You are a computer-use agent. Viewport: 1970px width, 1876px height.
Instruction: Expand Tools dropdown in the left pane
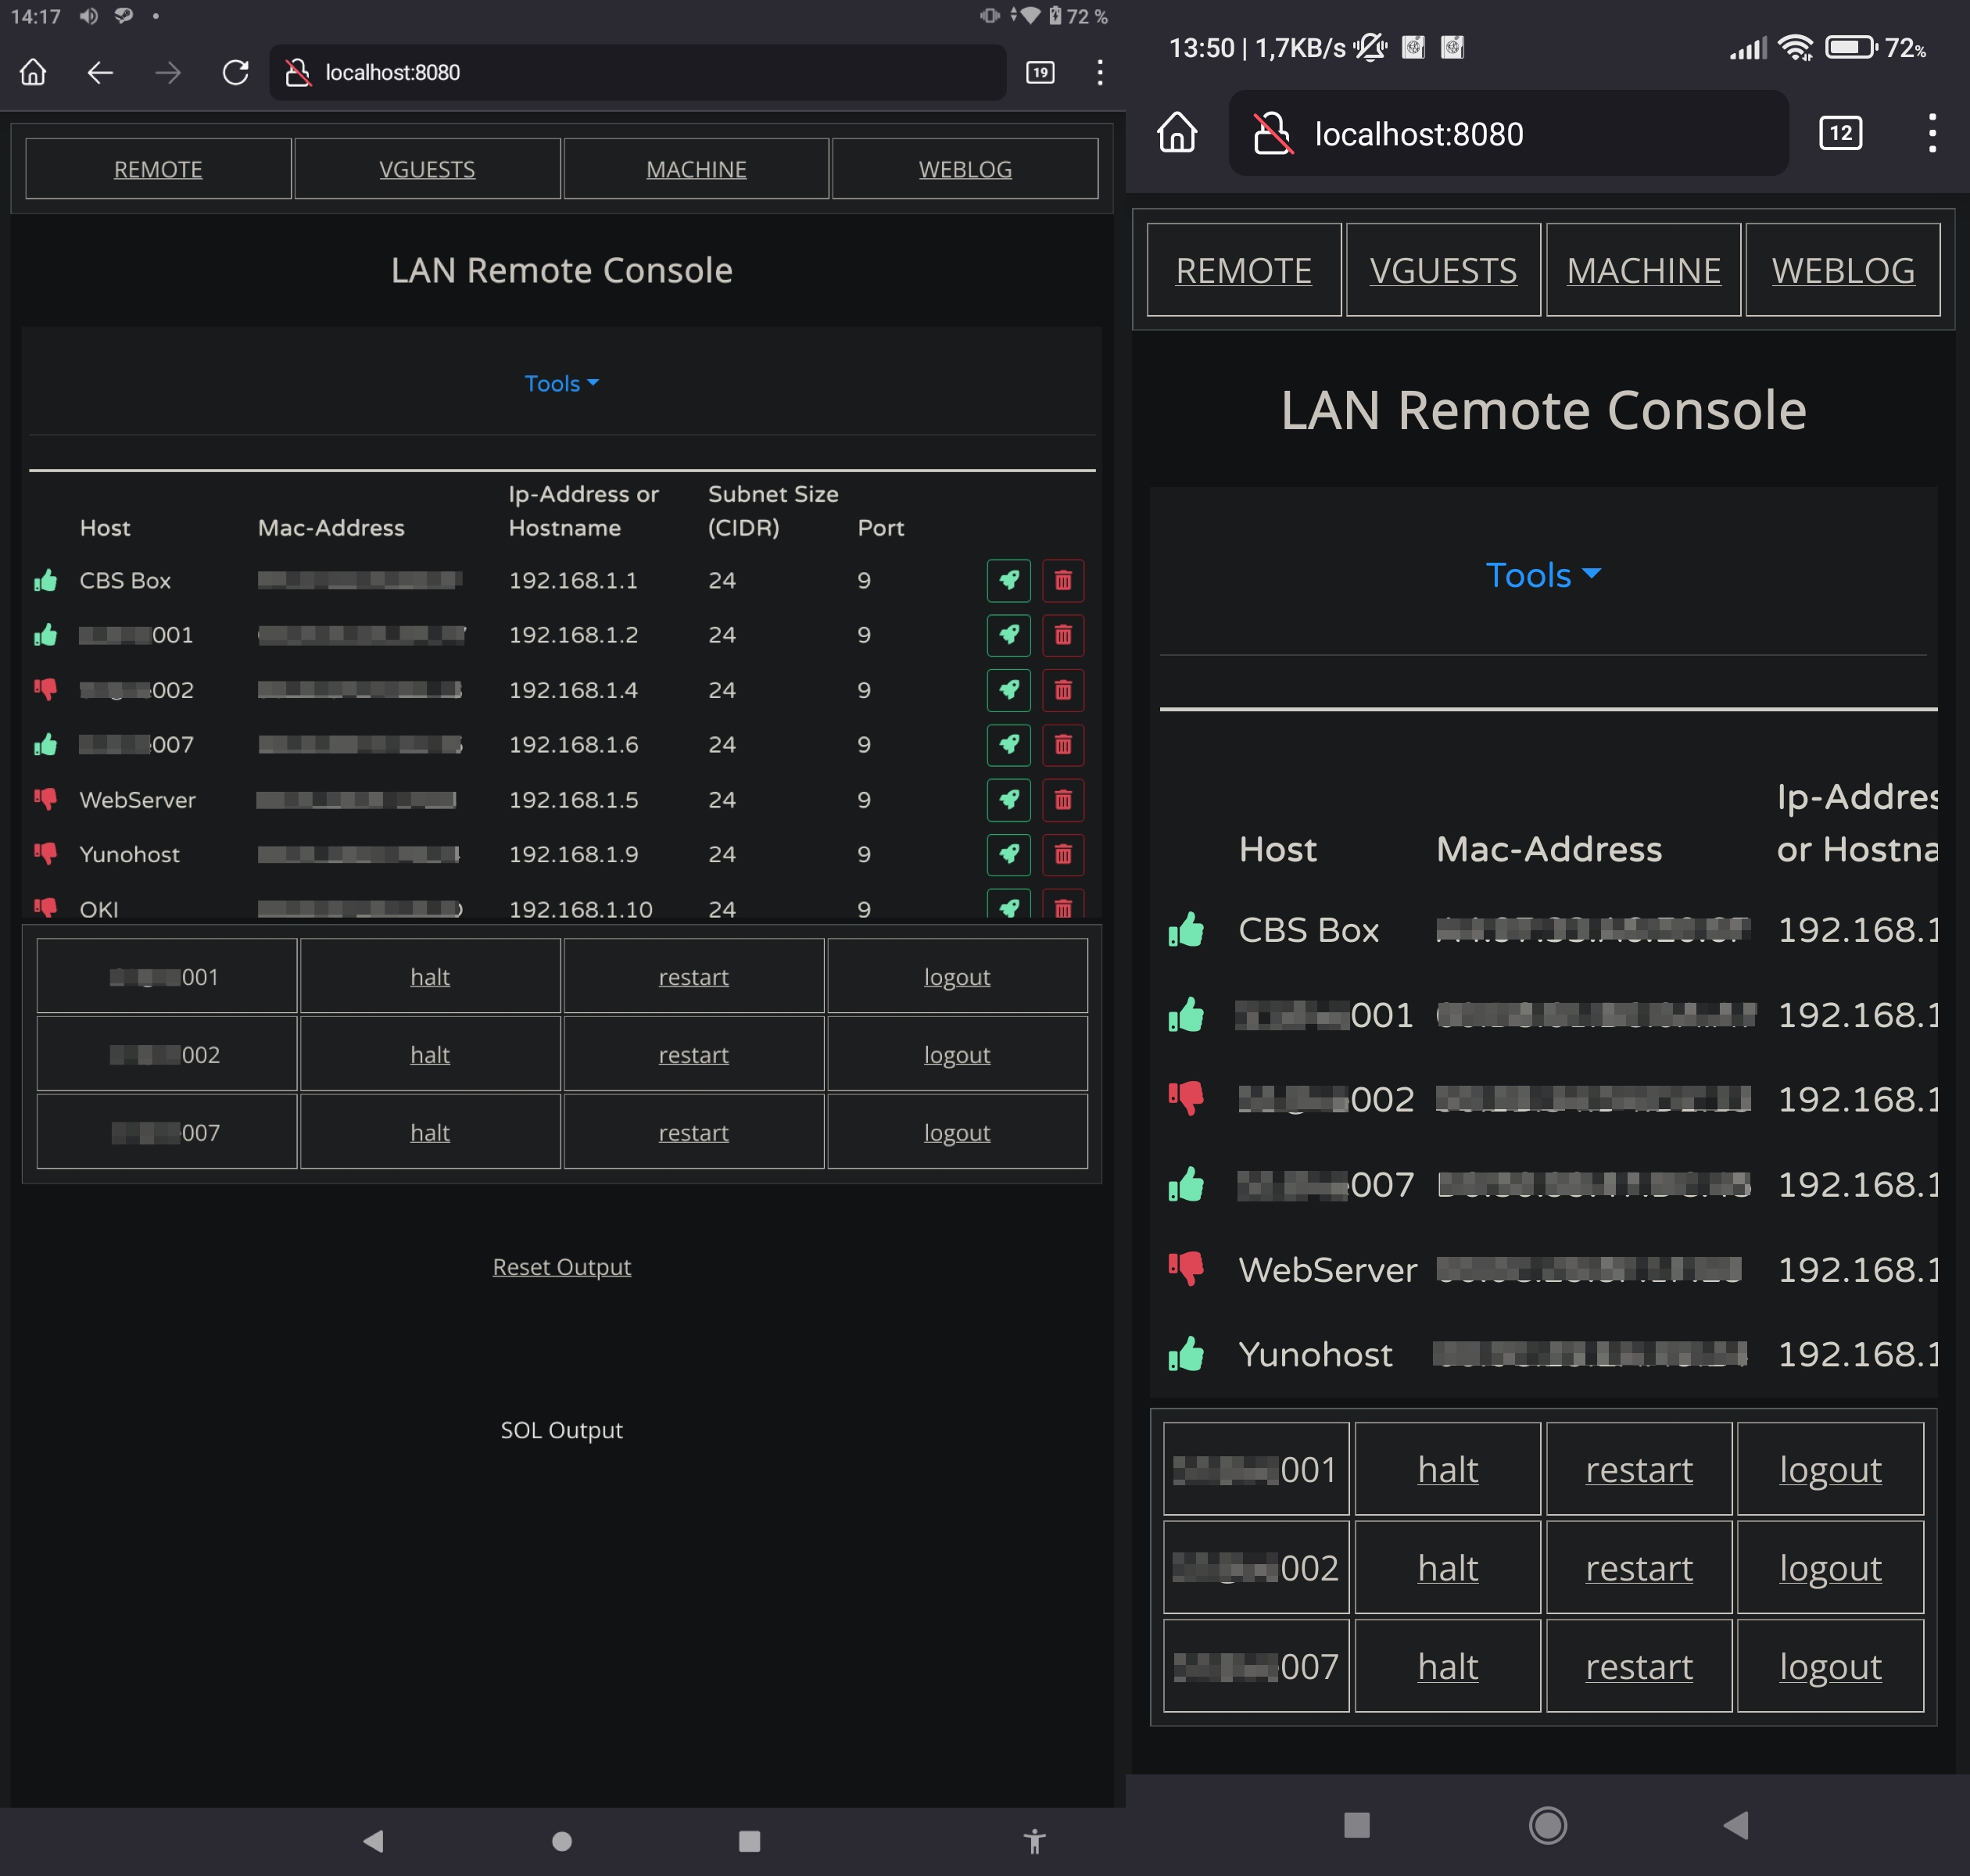pyautogui.click(x=561, y=384)
